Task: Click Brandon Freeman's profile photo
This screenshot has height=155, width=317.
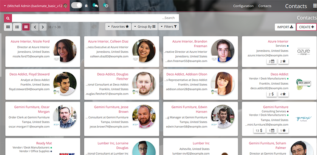Action: [223, 50]
